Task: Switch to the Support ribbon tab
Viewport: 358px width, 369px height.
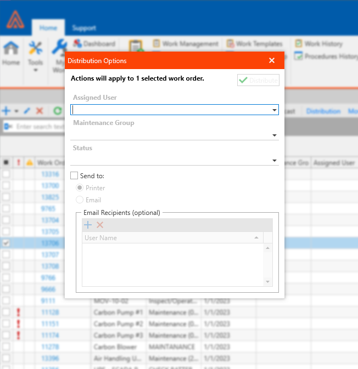Action: point(83,28)
